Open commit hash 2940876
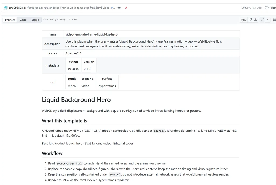Image resolution: width=276 pixels, height=185 pixels. 246,8
